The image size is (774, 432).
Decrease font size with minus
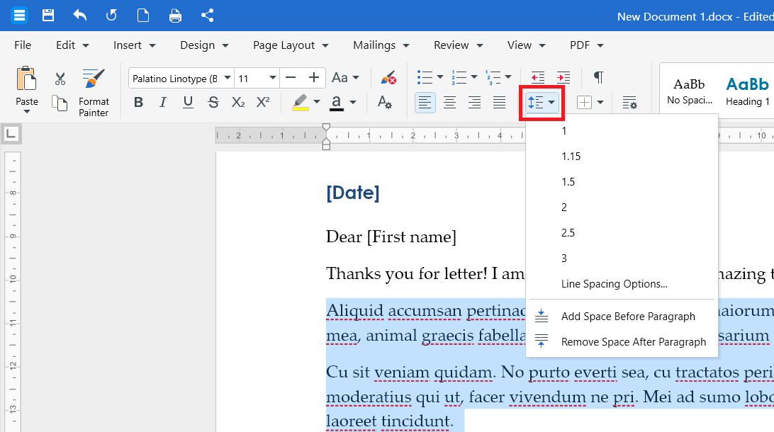pyautogui.click(x=291, y=78)
